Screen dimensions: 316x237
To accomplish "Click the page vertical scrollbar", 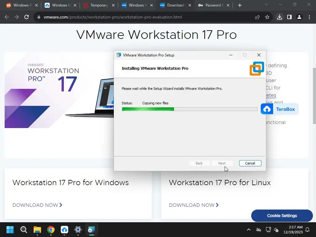I will (x=314, y=96).
